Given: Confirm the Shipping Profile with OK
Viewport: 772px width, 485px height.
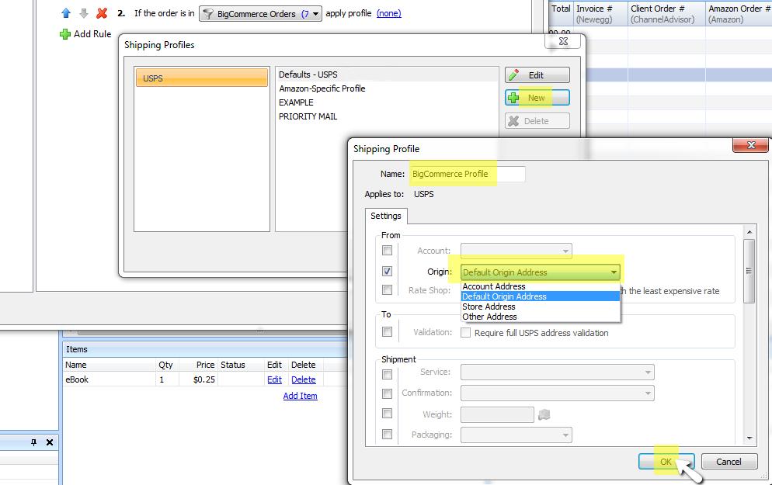Looking at the screenshot, I should point(666,462).
